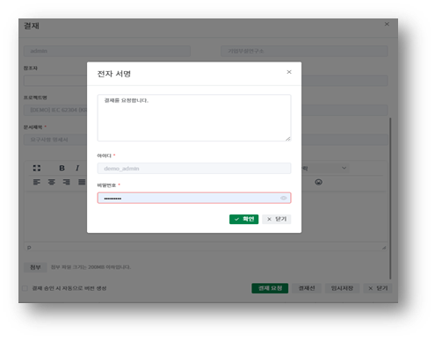Click the 첨부 attach file button
Screen dimensions: 435x340
(35, 267)
